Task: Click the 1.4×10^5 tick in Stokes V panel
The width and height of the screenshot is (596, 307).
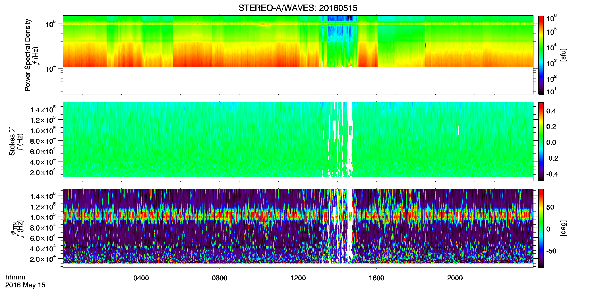Action: (43, 110)
